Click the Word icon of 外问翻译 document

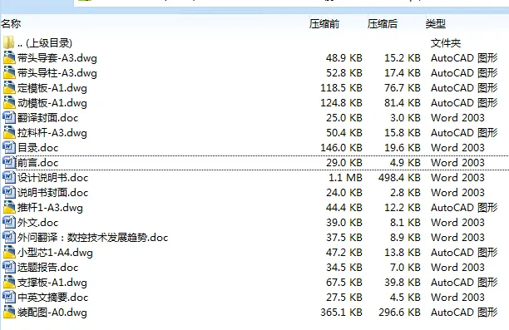pos(9,237)
